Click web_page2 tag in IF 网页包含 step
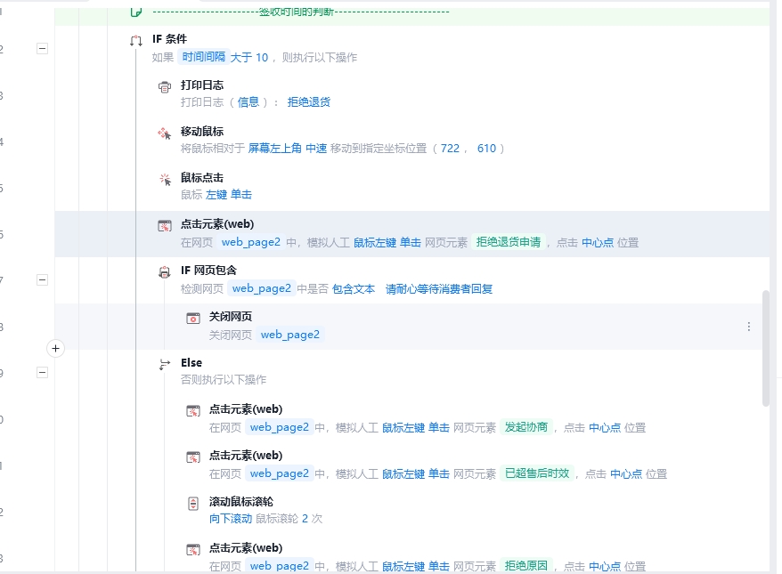Viewport: 782px width, 574px height. [261, 288]
